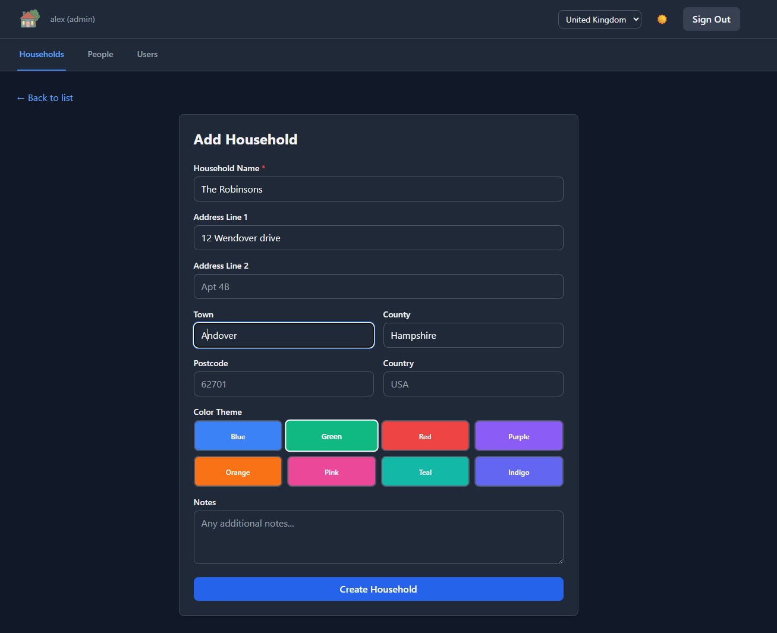Viewport: 777px width, 633px height.
Task: Select the Teal color theme
Action: 425,471
